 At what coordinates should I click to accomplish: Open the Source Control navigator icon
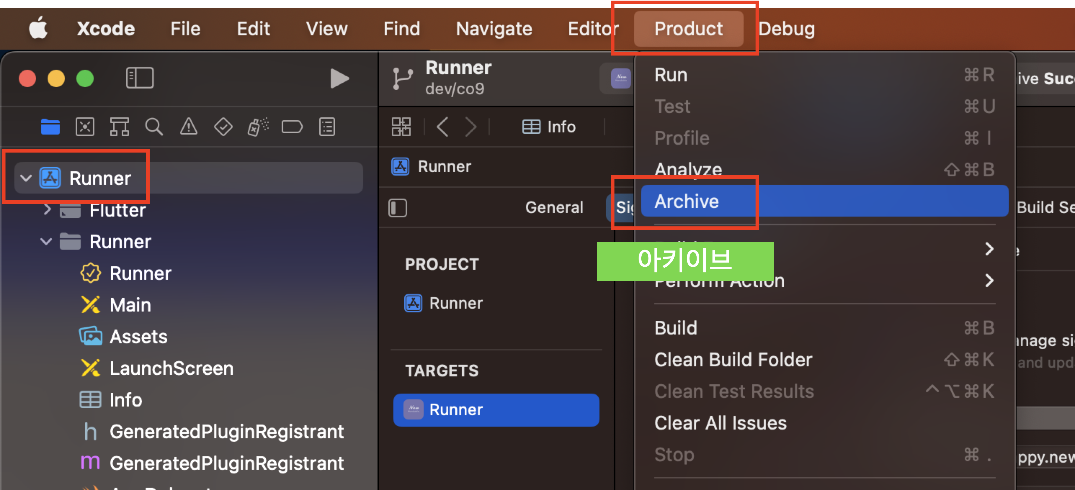85,127
